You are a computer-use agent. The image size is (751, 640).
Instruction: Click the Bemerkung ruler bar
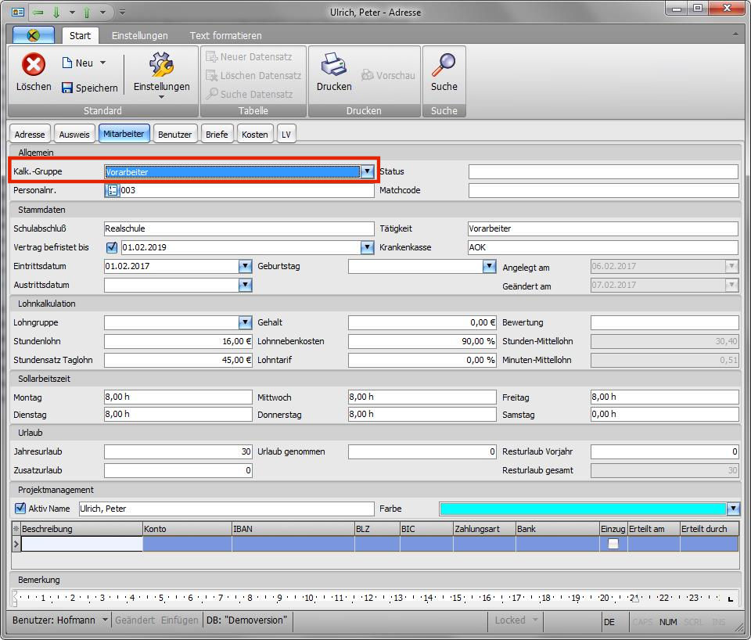(373, 598)
